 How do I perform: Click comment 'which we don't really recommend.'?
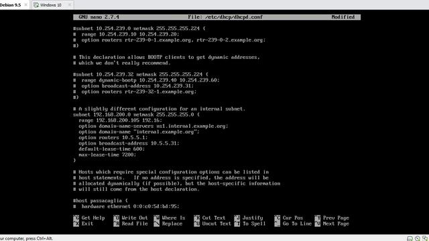click(x=122, y=63)
